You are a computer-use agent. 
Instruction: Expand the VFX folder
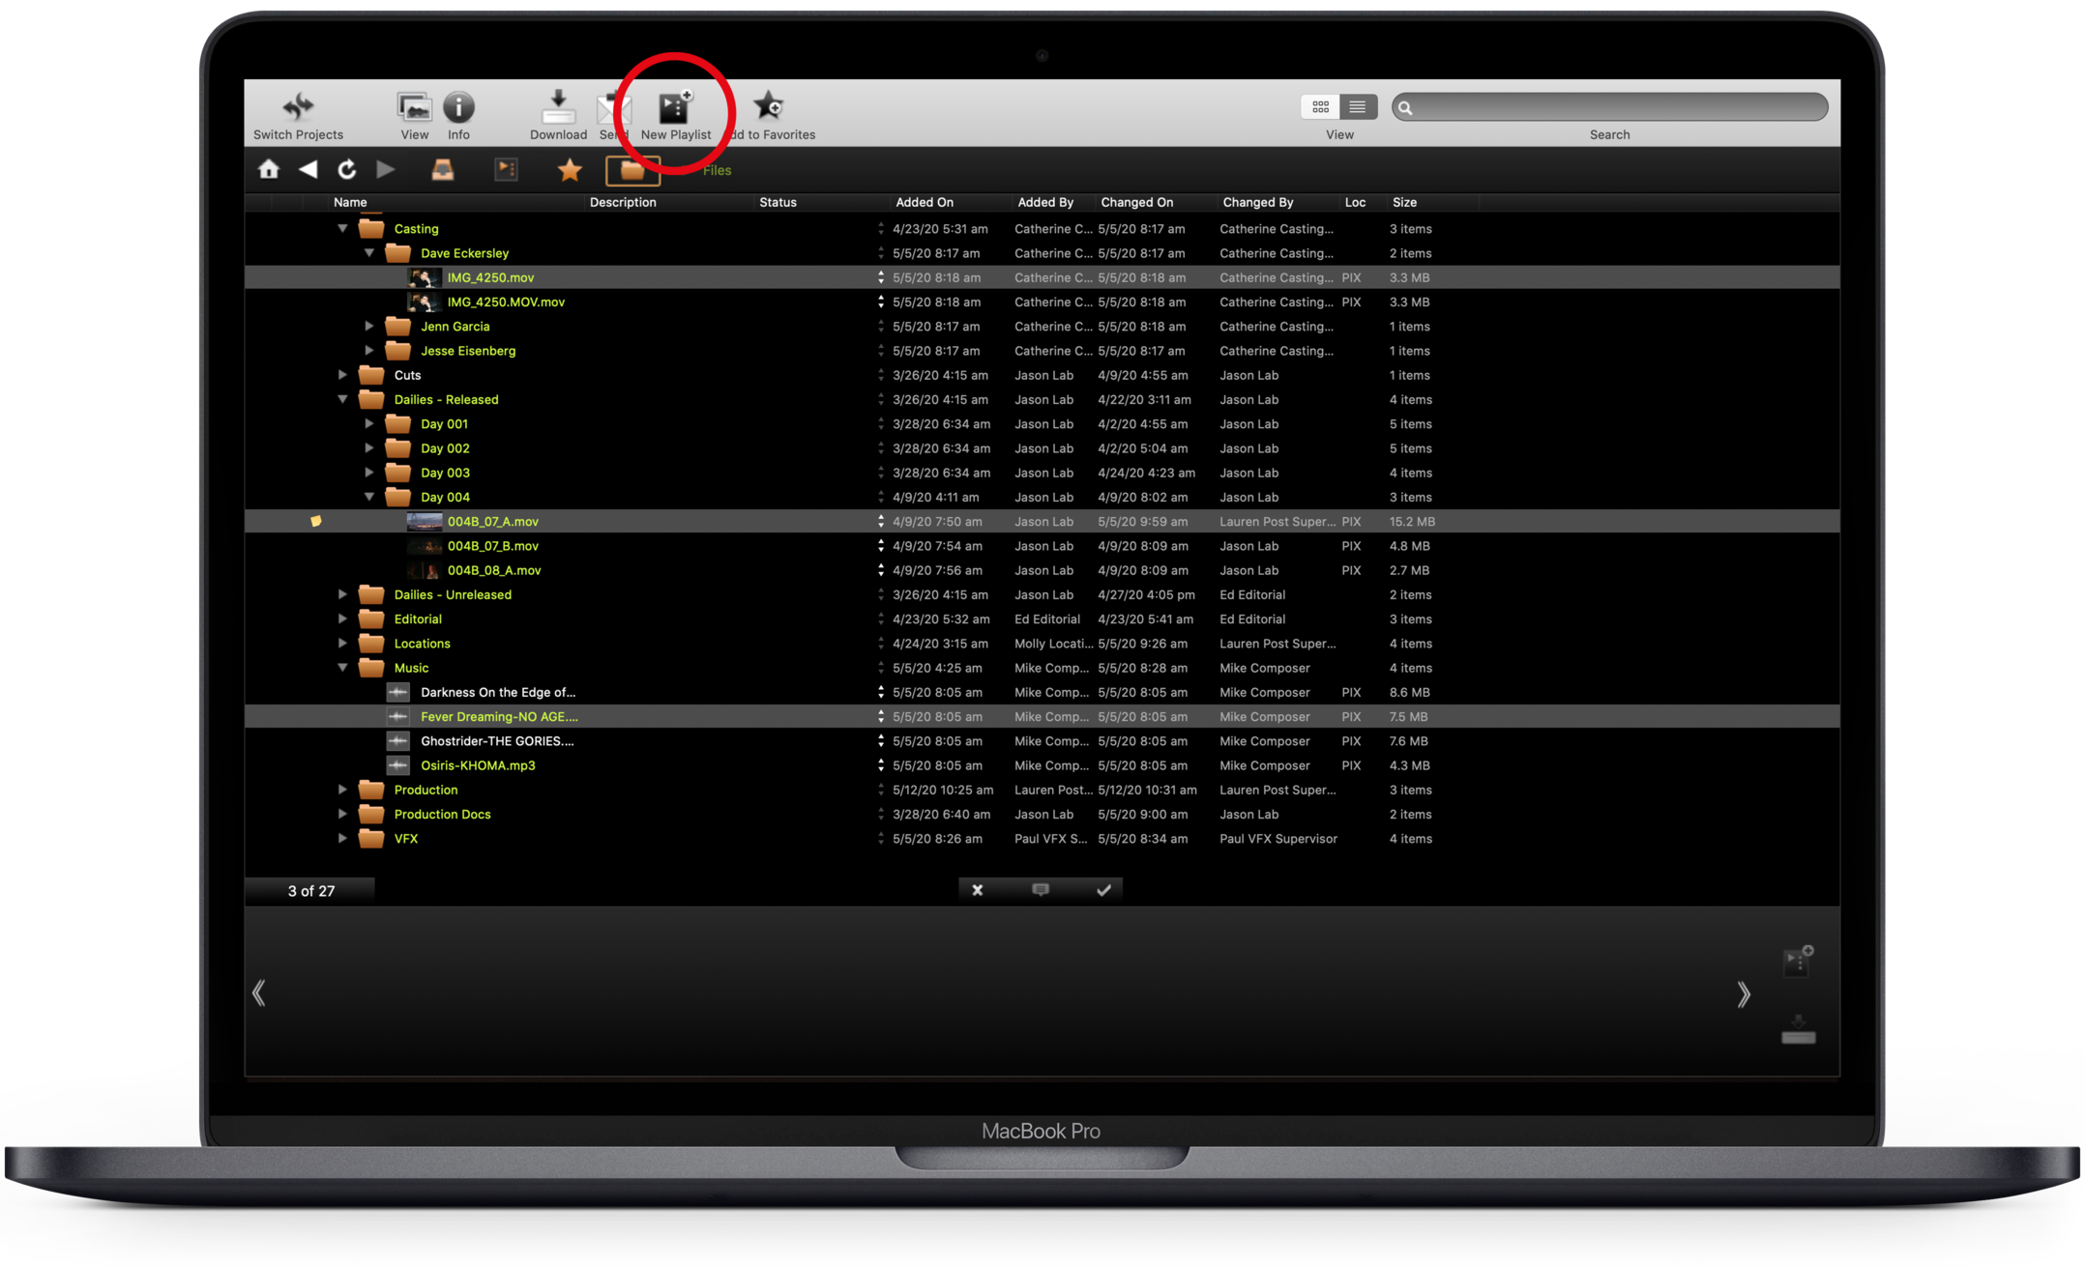tap(342, 839)
